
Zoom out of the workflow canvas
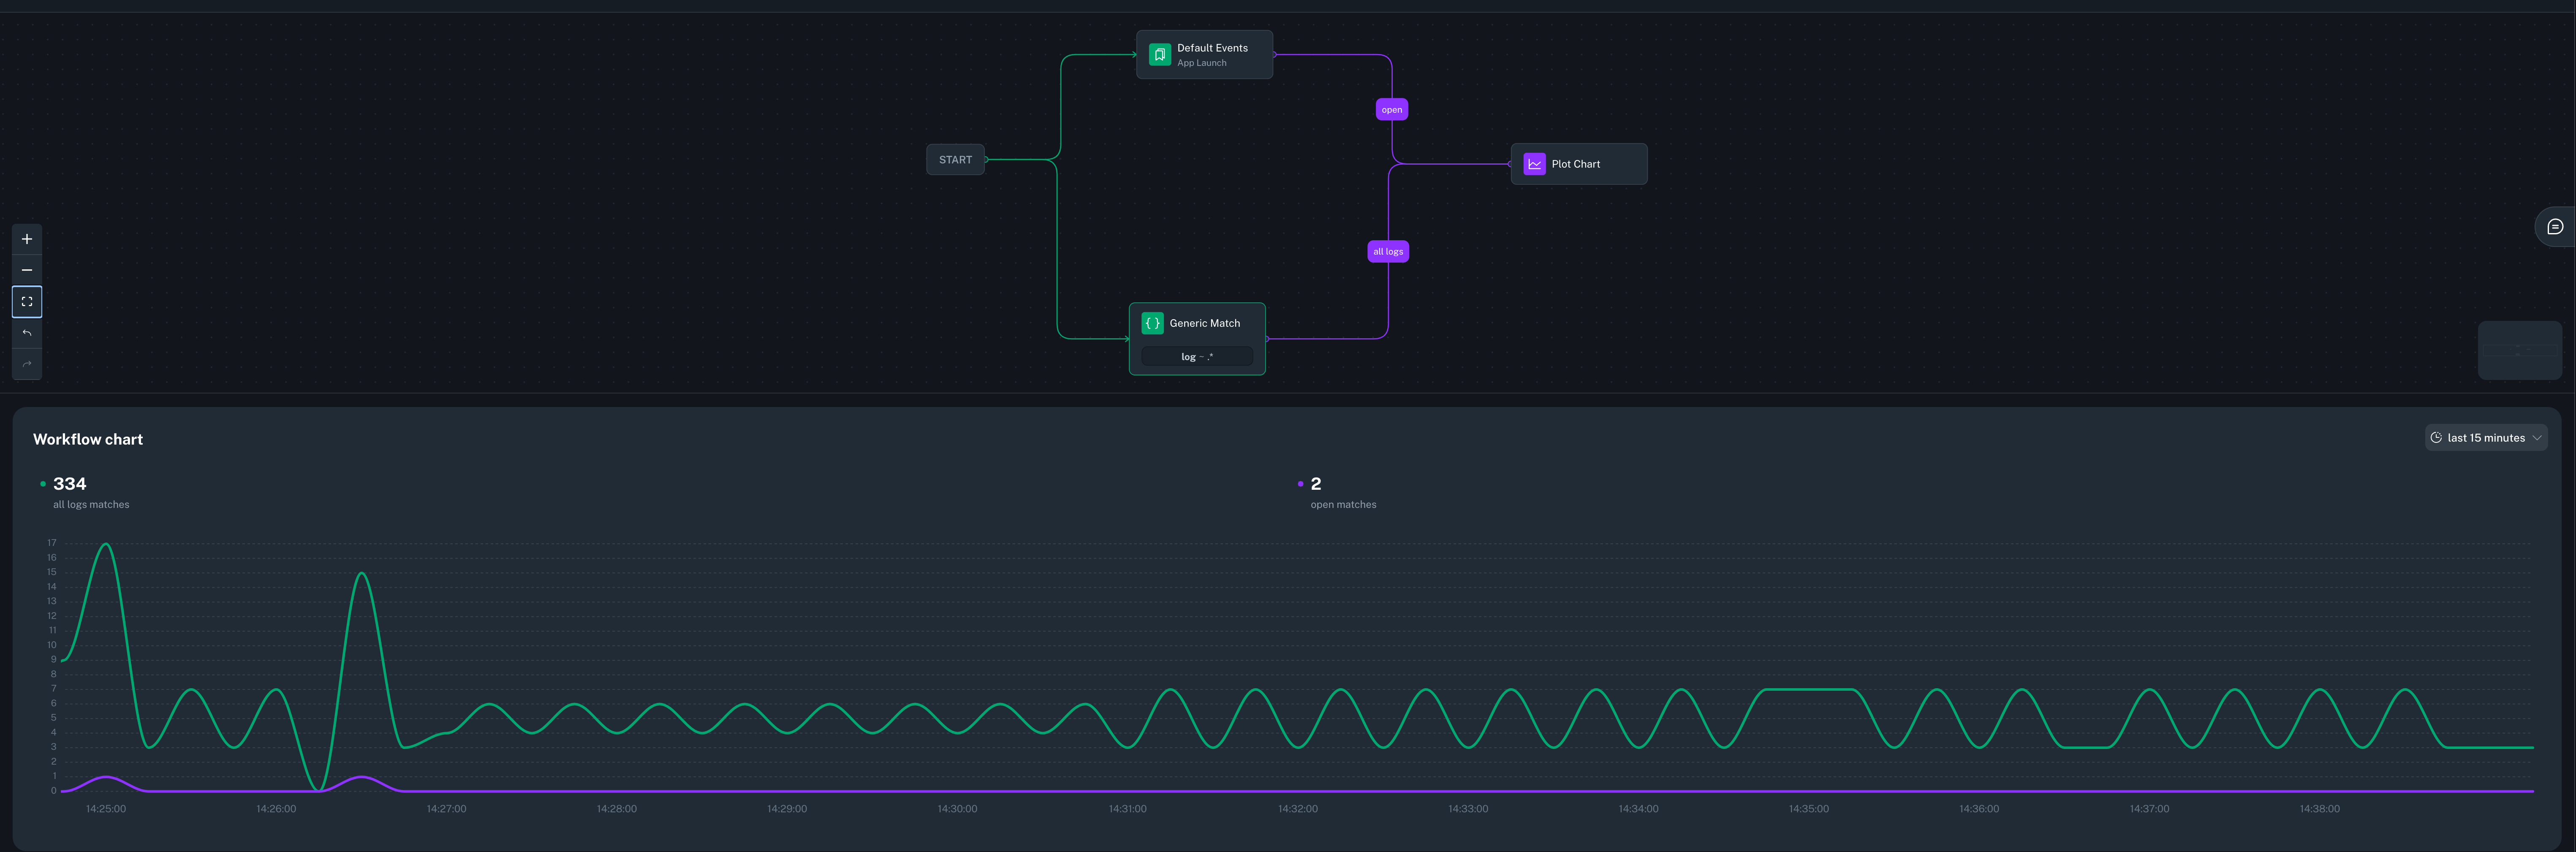(26, 269)
